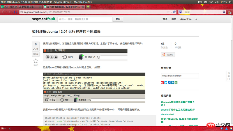Open the sound volume indicator
Viewport: 233px width, 131px height.
217,2
